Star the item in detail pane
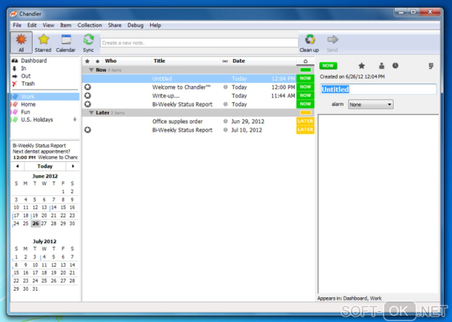The width and height of the screenshot is (452, 322). click(362, 66)
